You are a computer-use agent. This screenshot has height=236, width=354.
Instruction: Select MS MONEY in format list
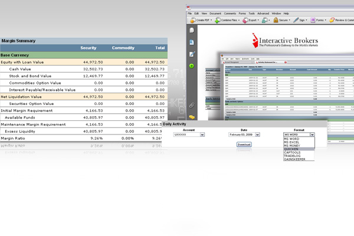coord(299,146)
